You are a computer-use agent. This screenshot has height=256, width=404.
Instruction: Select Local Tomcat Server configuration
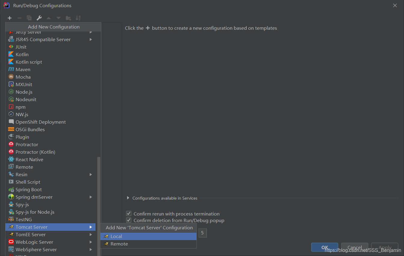(x=148, y=236)
